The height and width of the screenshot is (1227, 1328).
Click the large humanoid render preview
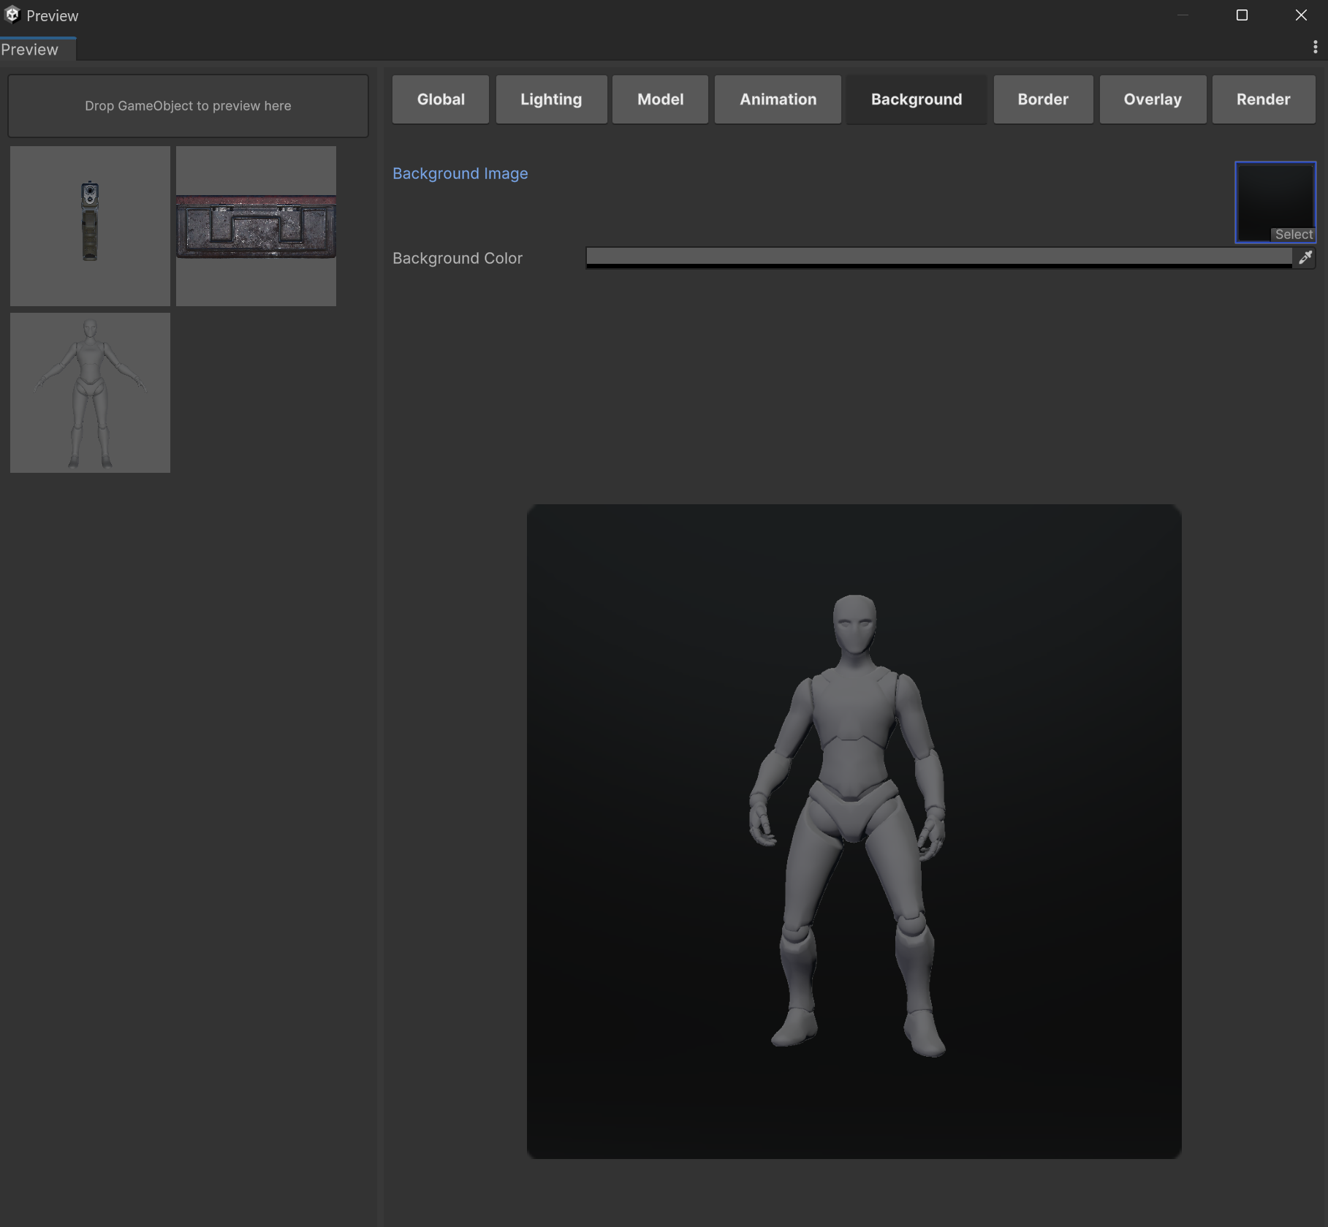854,831
